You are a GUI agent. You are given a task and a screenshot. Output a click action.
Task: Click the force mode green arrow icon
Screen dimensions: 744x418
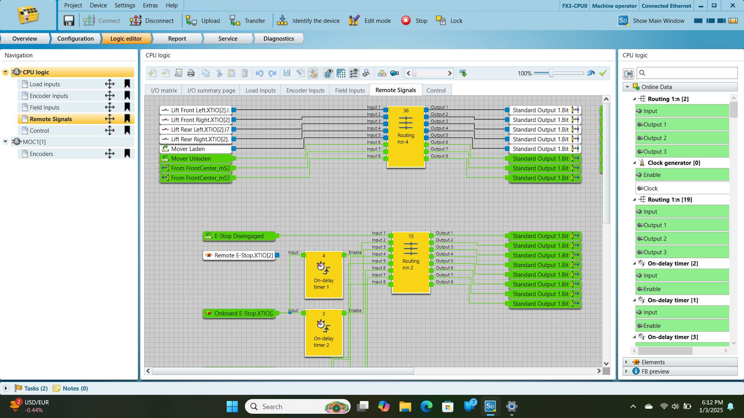[x=463, y=73]
